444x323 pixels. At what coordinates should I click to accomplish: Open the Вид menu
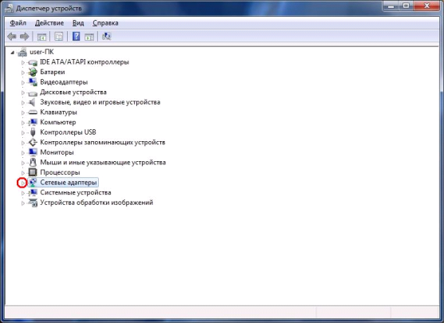tap(78, 23)
